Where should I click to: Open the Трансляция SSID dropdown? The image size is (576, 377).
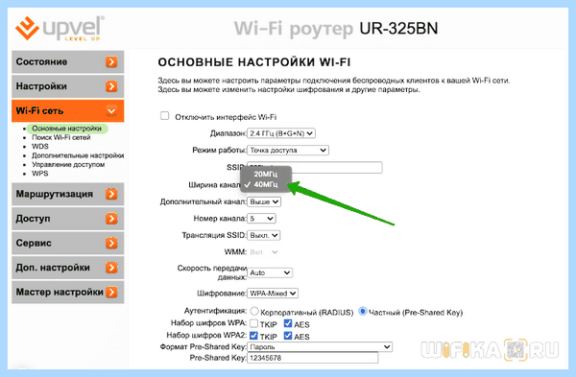(x=264, y=235)
